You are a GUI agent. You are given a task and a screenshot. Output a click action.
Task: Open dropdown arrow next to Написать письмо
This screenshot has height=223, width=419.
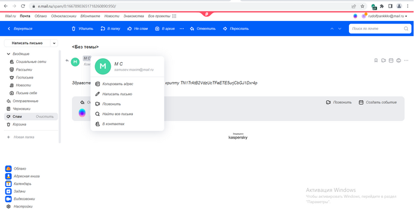point(54,43)
